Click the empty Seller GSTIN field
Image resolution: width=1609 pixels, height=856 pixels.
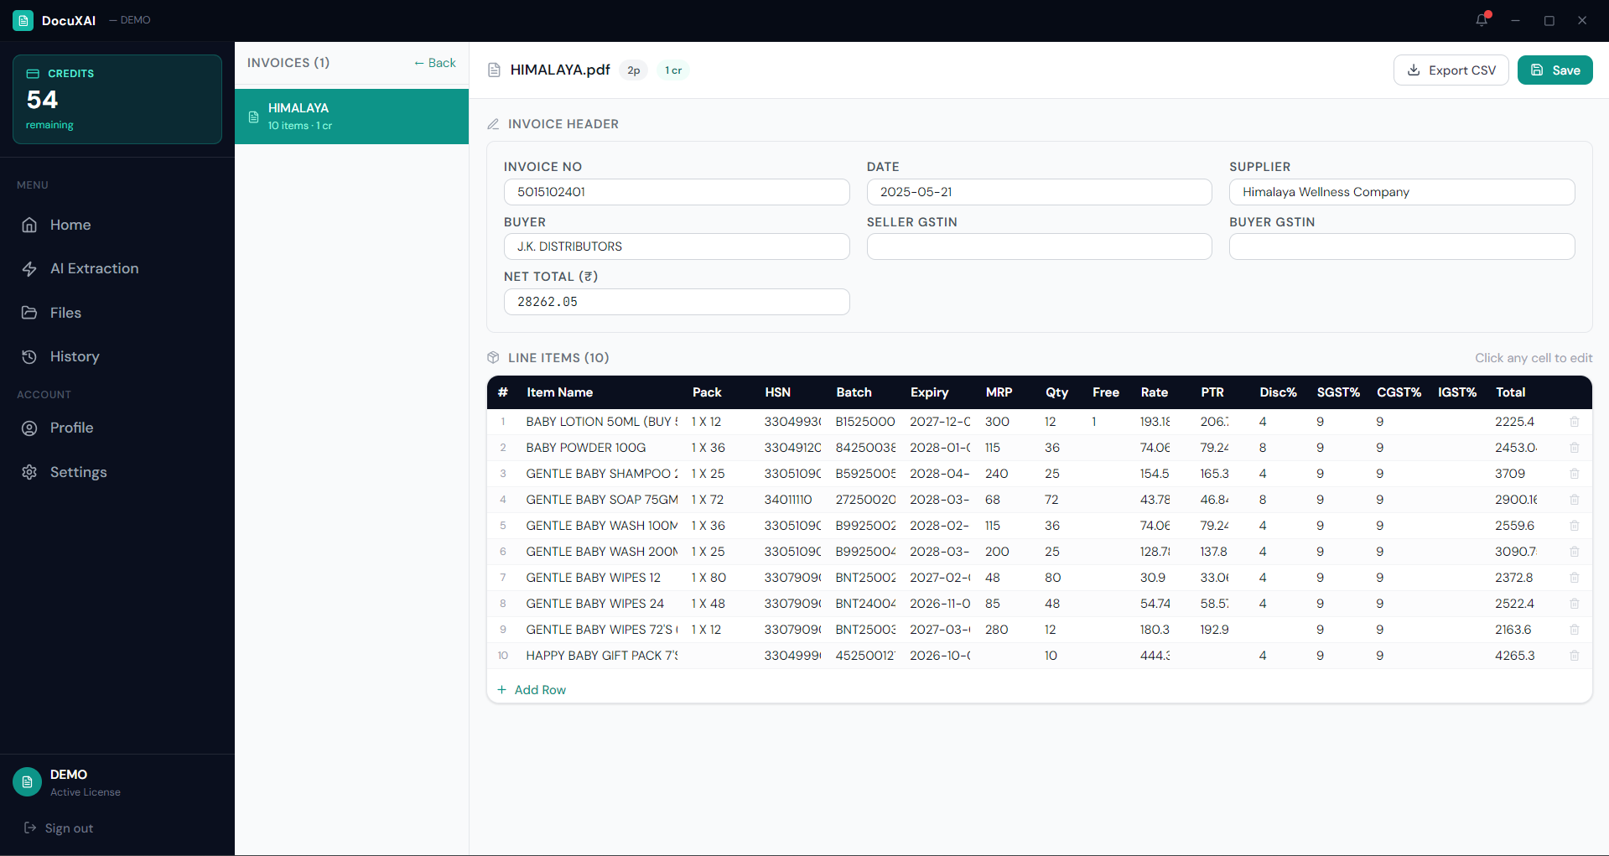pos(1039,246)
